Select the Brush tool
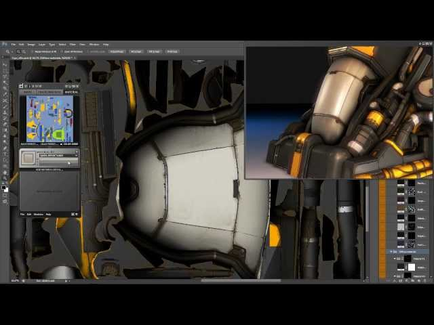The width and height of the screenshot is (434, 325). click(5, 112)
